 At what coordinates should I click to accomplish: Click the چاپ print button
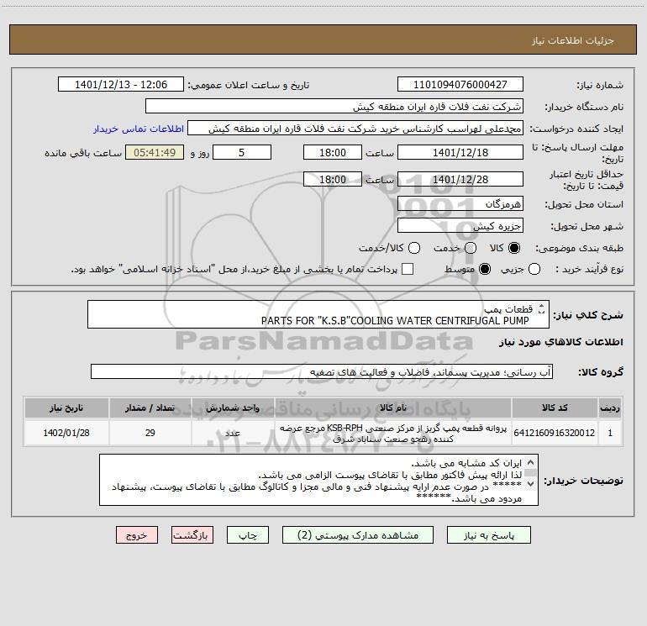coord(248,535)
